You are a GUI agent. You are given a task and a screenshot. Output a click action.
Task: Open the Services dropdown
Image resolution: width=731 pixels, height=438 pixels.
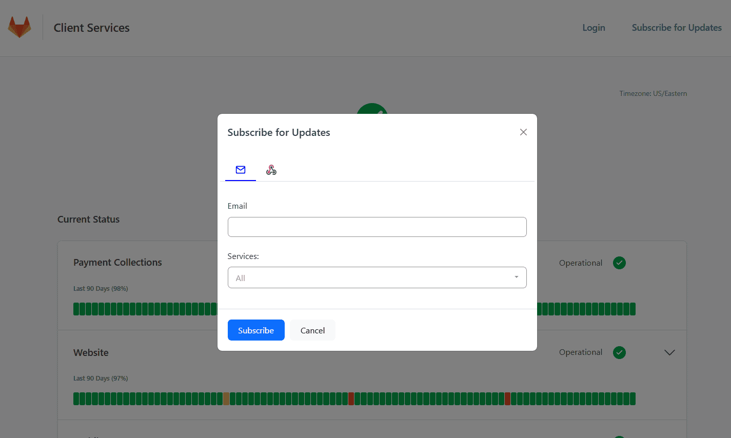click(x=369, y=277)
